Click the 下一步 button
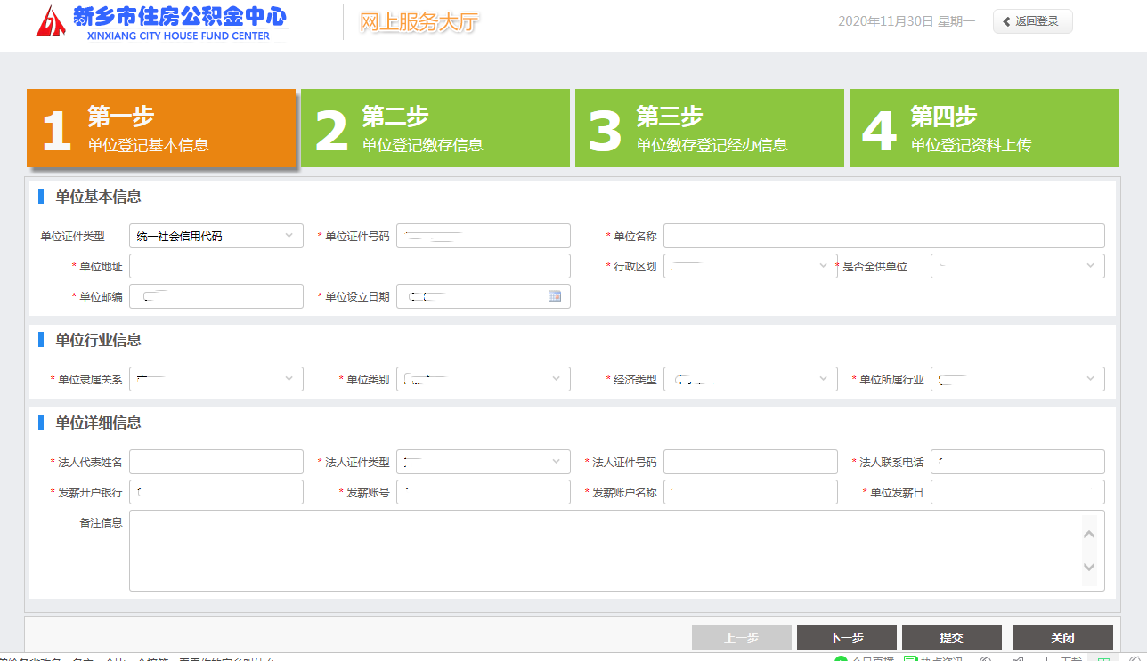 tap(847, 638)
